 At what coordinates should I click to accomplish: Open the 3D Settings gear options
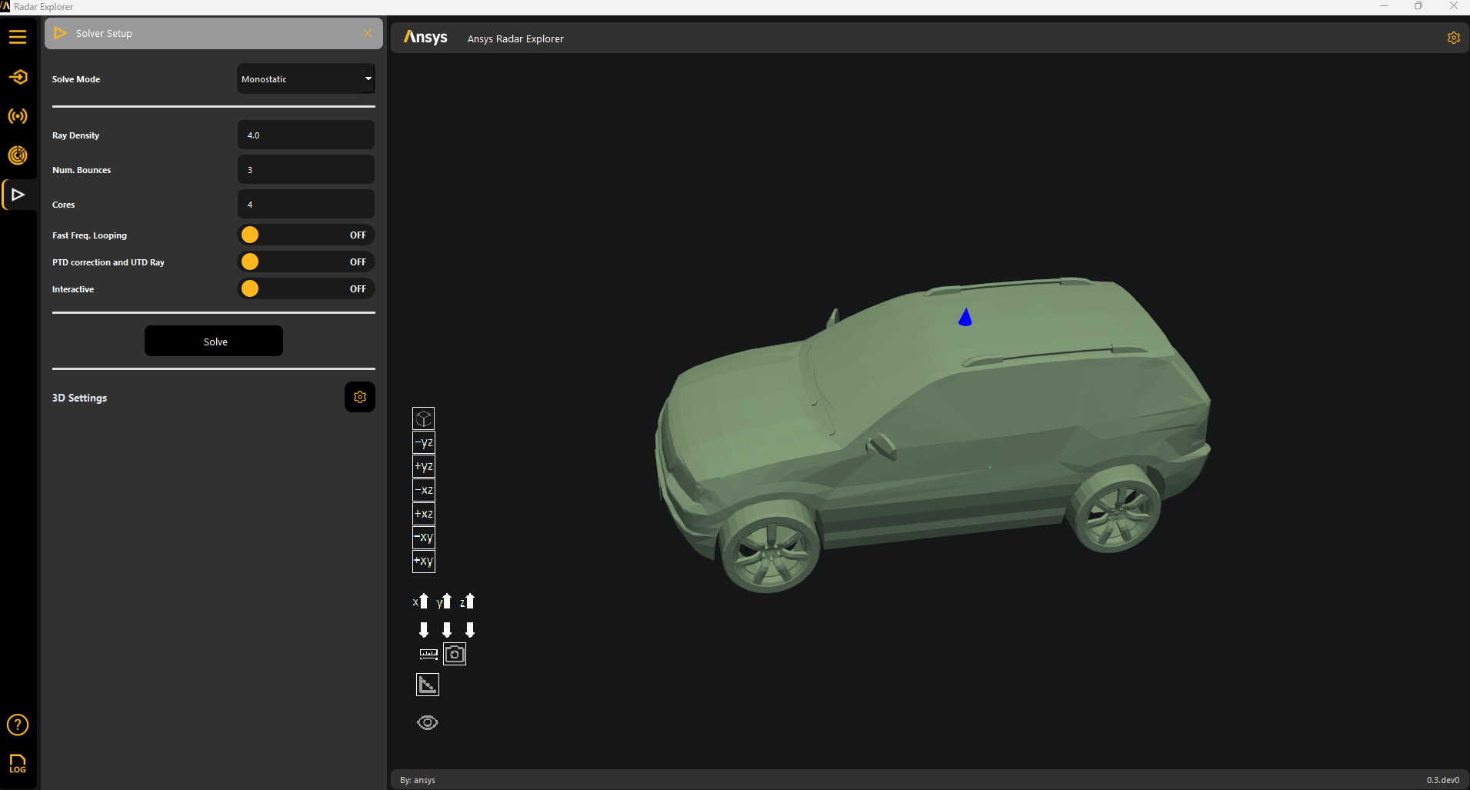359,397
